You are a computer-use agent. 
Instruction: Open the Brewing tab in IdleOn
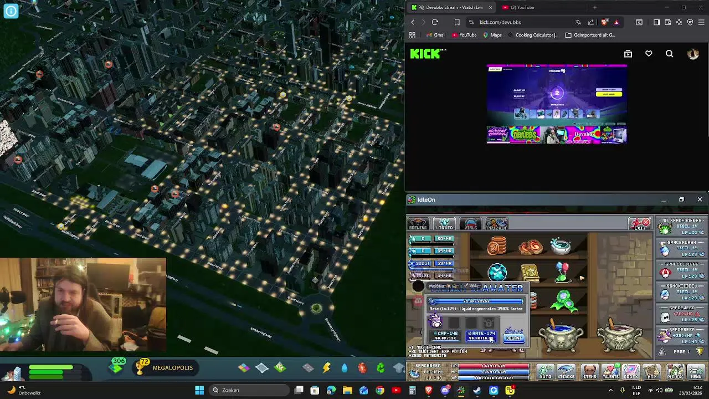click(418, 224)
